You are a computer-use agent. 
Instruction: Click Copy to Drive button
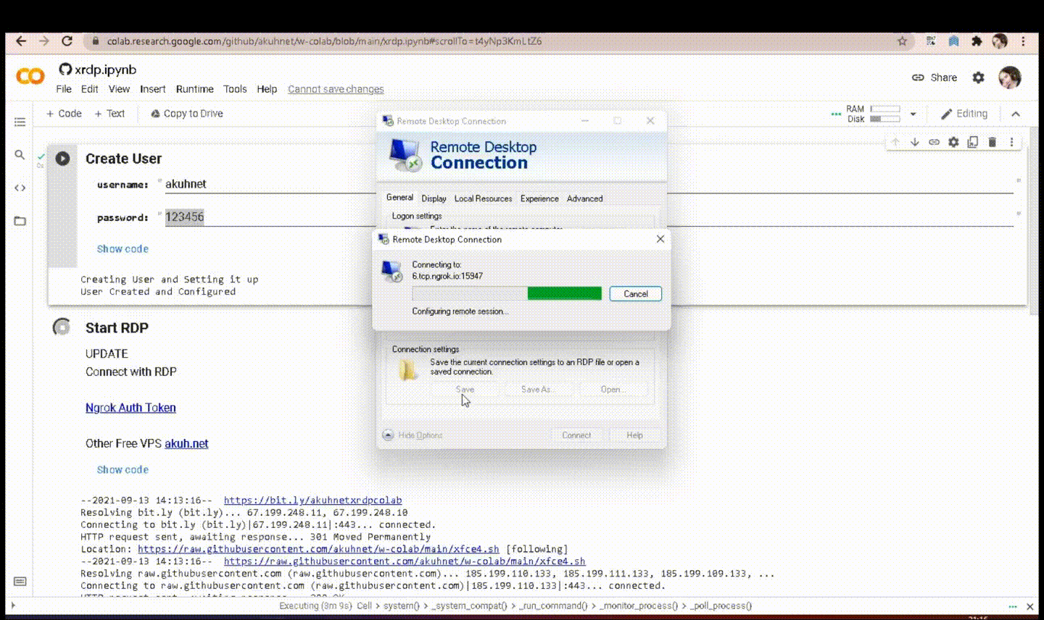pos(186,114)
